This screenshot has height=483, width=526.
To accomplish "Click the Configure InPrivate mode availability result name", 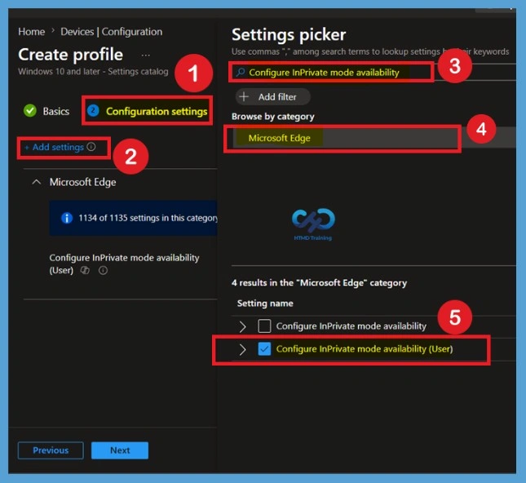I will click(x=351, y=326).
